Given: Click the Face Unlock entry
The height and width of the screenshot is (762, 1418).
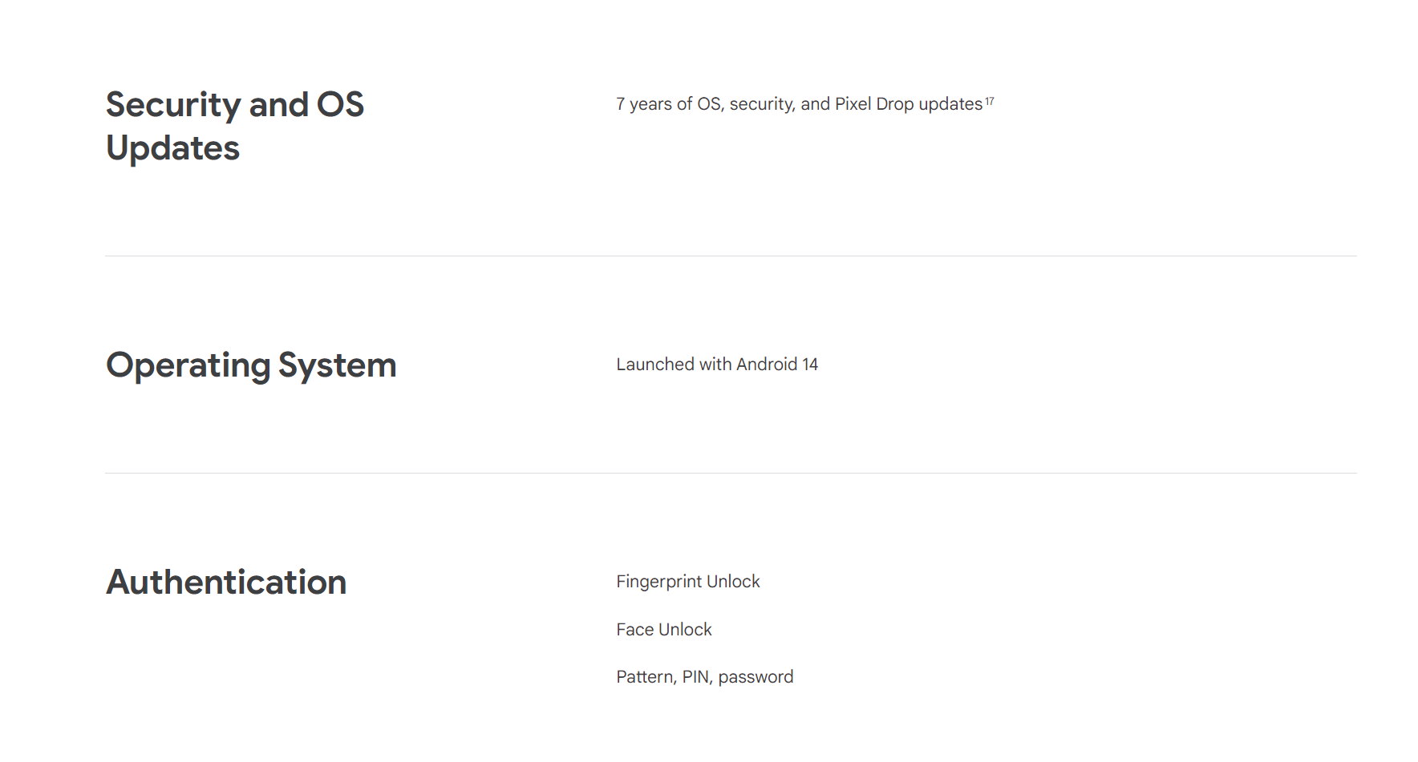Looking at the screenshot, I should [664, 630].
